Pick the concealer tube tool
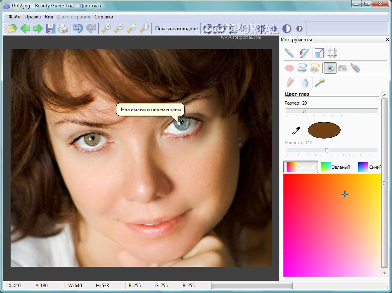The height and width of the screenshot is (293, 392). coord(290,82)
